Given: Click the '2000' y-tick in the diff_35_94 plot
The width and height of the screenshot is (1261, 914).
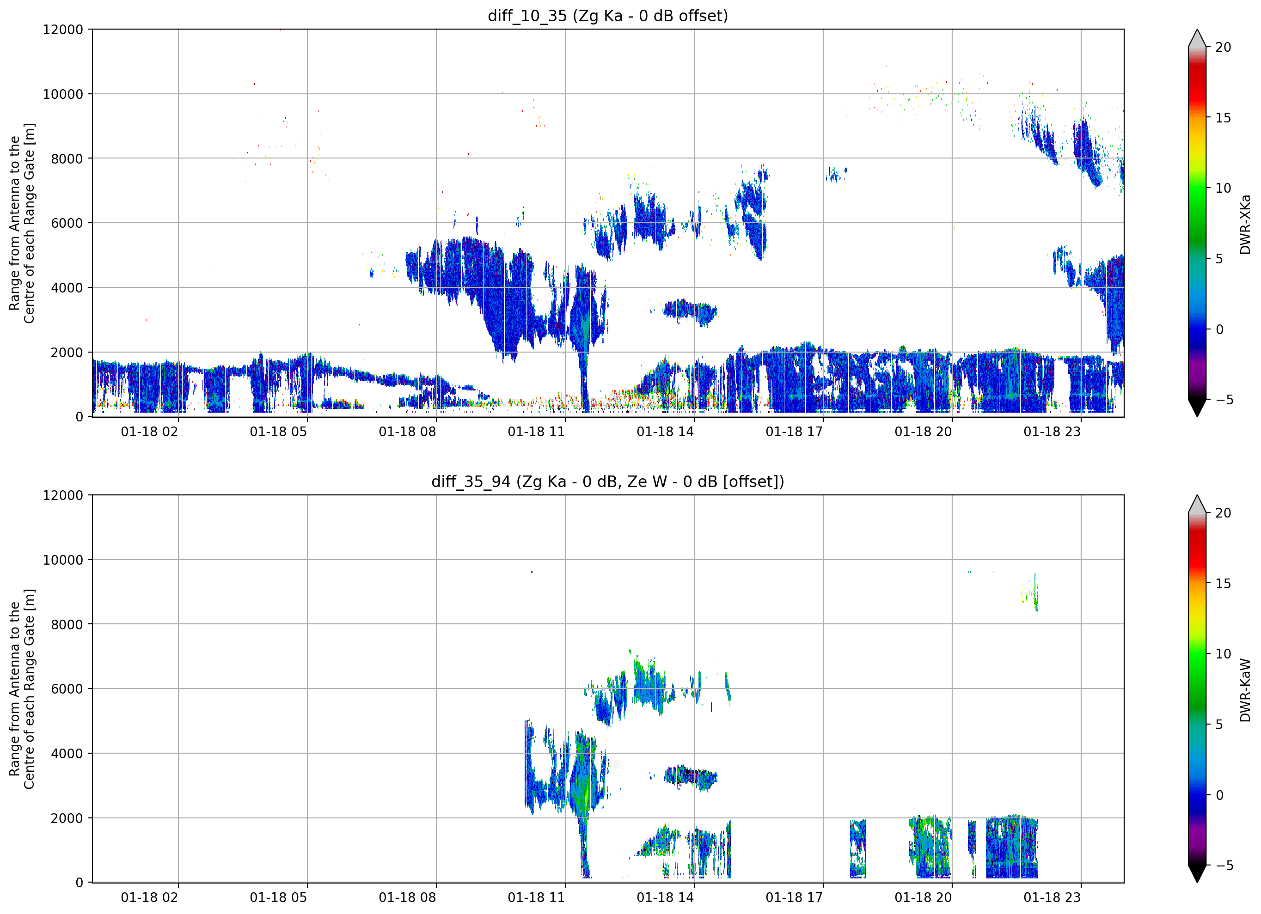Looking at the screenshot, I should (x=67, y=818).
